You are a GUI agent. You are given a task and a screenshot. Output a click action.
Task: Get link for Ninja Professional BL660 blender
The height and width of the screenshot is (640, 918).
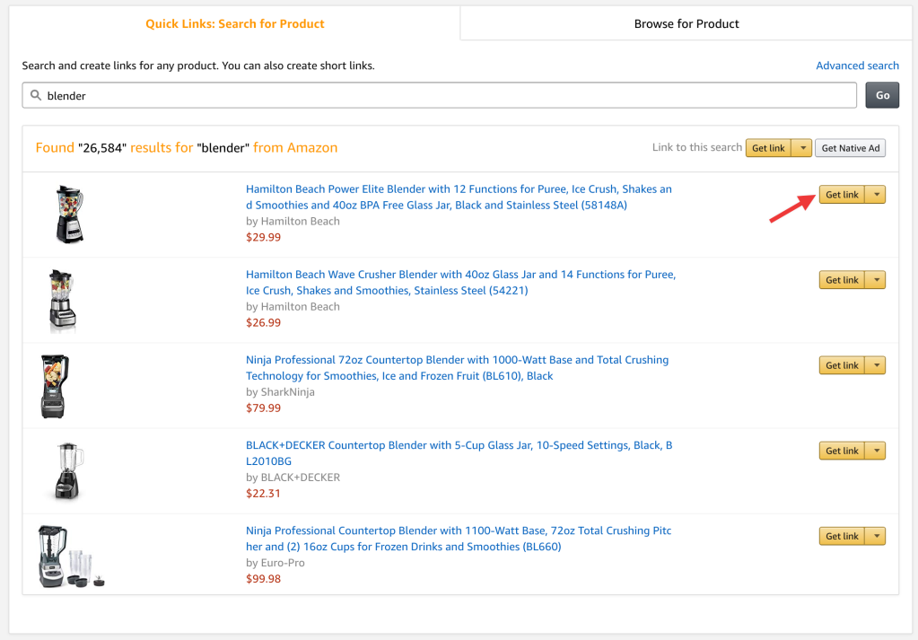pos(842,537)
